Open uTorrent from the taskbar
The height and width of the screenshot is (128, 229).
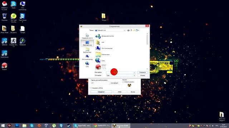tap(54, 126)
